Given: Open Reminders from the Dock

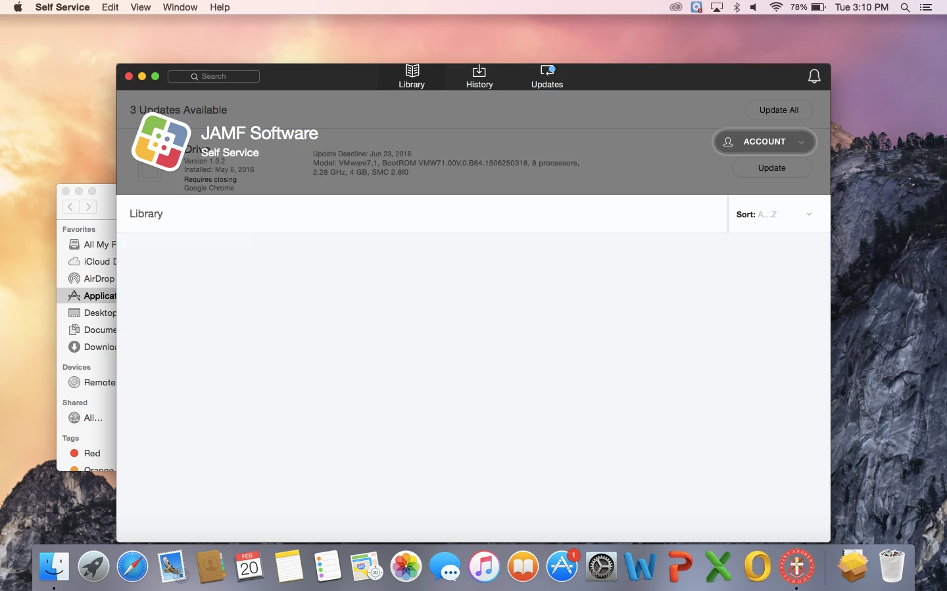Looking at the screenshot, I should click(x=328, y=566).
